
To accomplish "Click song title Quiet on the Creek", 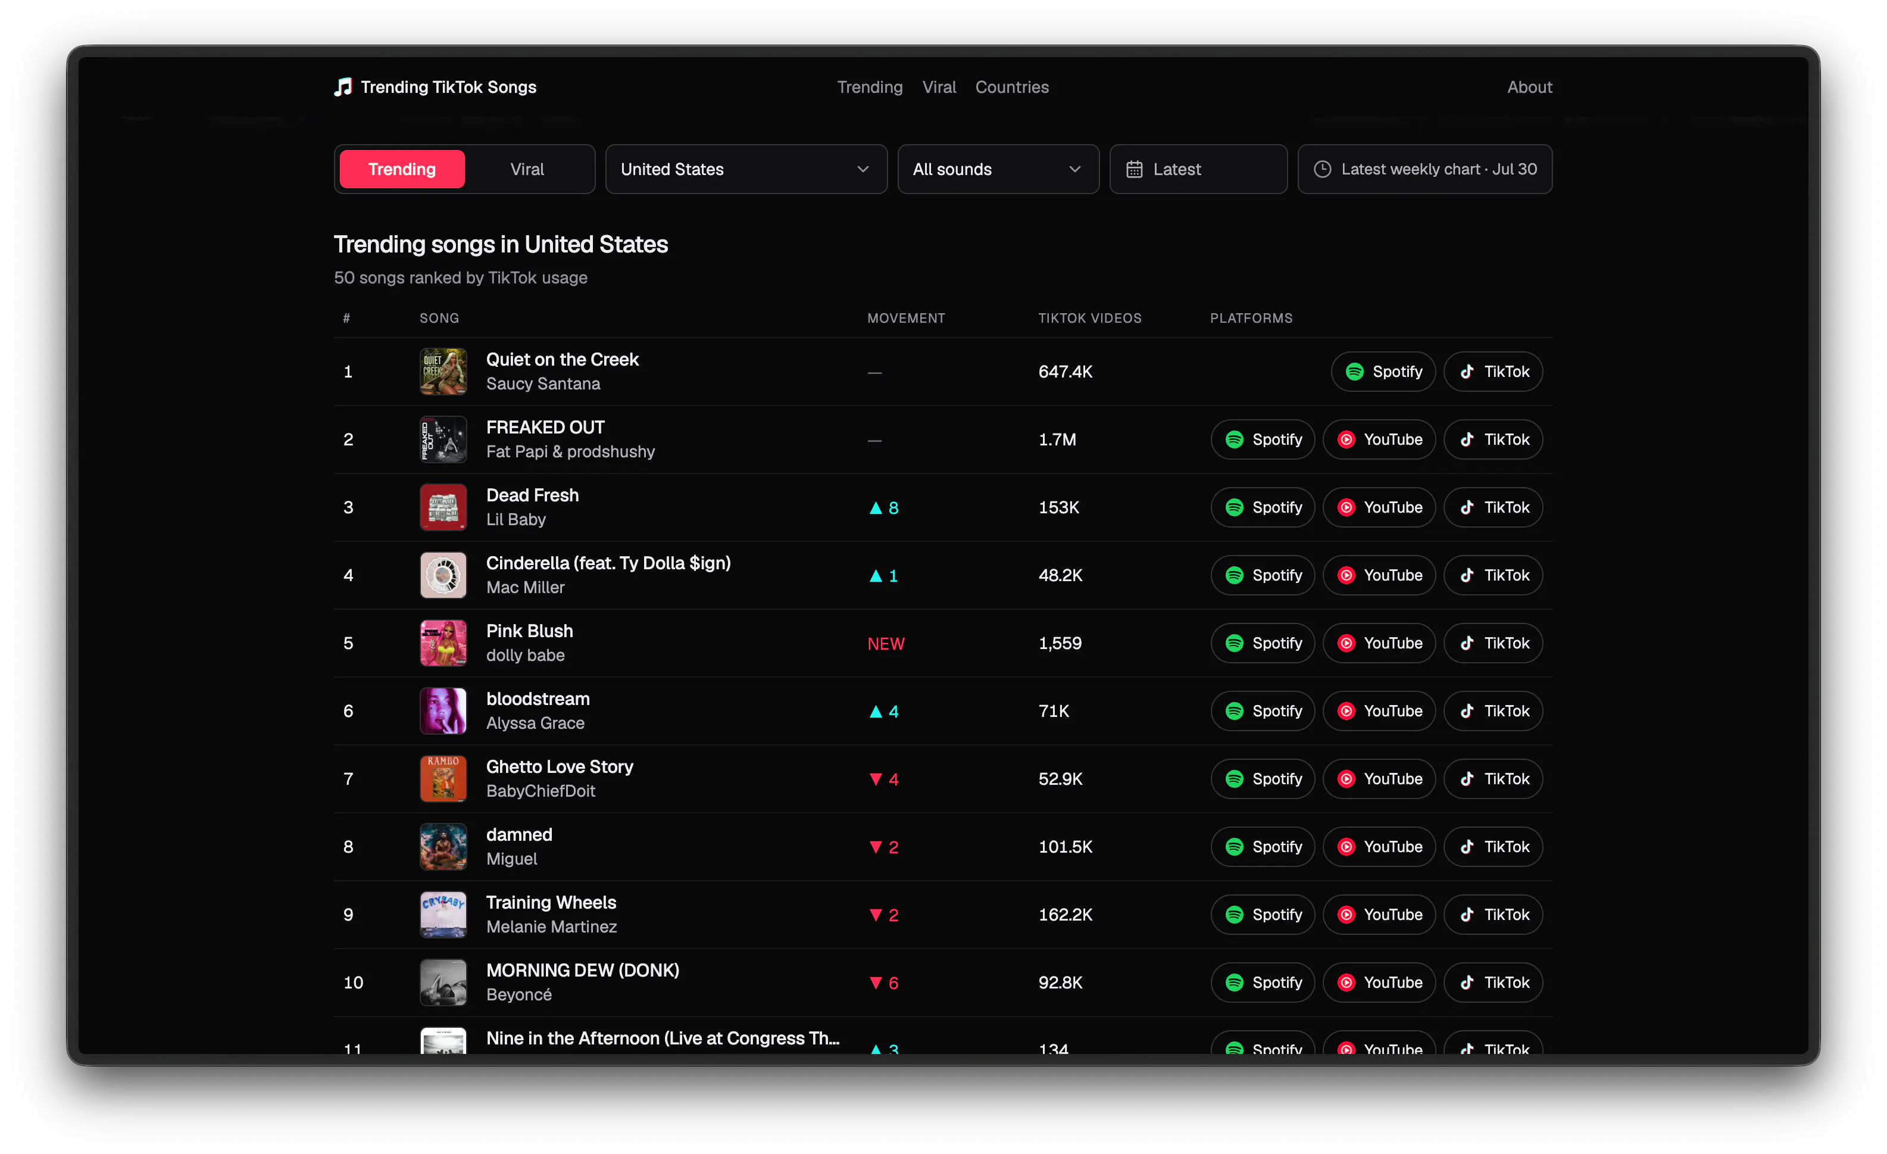I will 562,360.
